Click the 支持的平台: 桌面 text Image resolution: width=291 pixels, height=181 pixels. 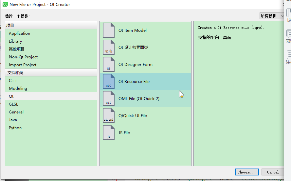214,37
